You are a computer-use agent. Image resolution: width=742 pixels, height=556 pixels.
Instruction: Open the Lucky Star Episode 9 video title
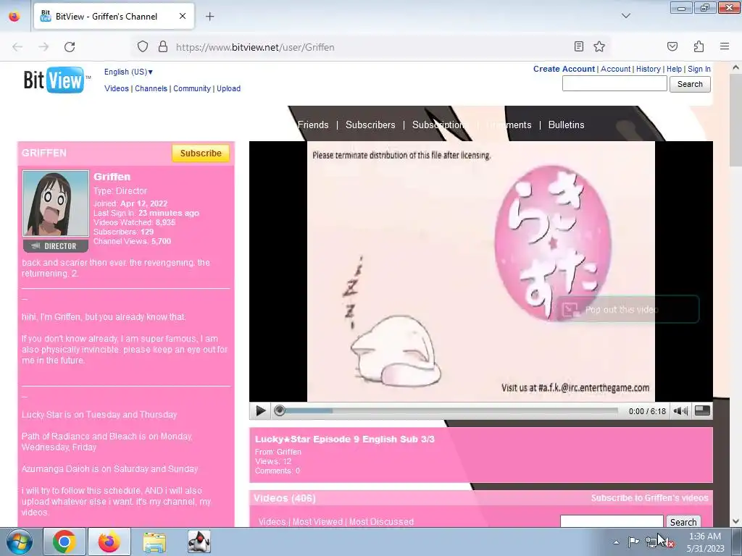344,439
